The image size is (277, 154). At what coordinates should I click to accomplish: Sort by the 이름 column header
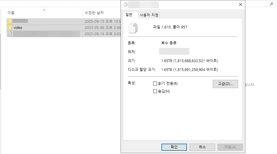(44, 13)
